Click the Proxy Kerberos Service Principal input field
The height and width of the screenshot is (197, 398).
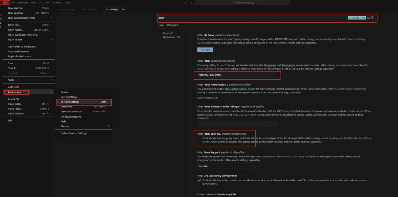point(237,124)
